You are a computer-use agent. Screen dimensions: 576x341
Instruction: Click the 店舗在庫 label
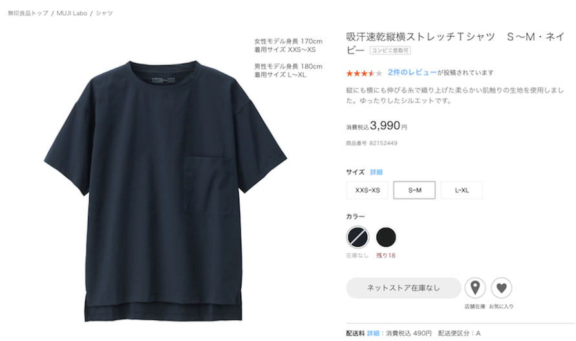(475, 307)
